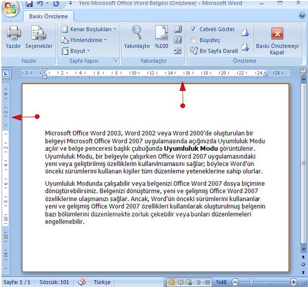Image resolution: width=308 pixels, height=287 pixels.
Task: Redo using the repeat arrow icon
Action: 56,3
